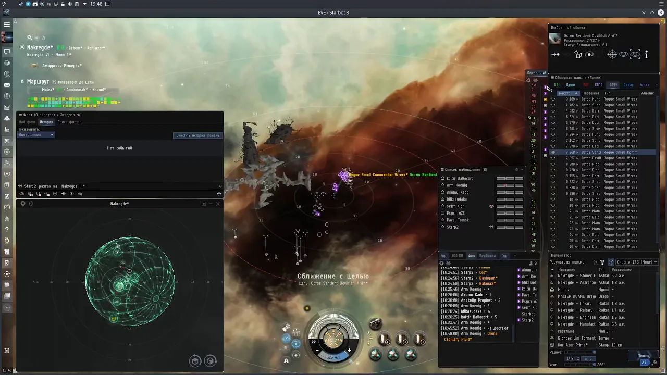Switch to the История tab in fleet window
The width and height of the screenshot is (667, 375).
coord(46,122)
